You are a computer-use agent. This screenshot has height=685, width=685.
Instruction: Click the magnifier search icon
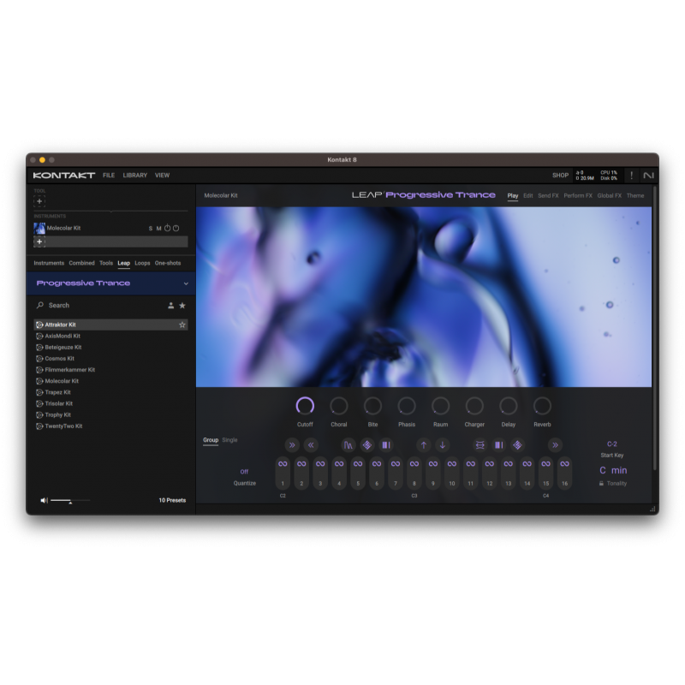[40, 305]
